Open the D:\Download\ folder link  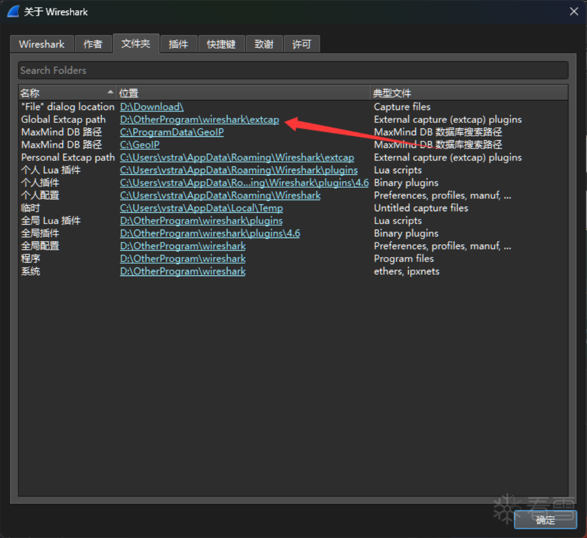point(152,107)
